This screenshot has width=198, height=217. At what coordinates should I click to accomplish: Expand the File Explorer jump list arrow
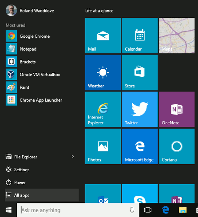(x=73, y=157)
